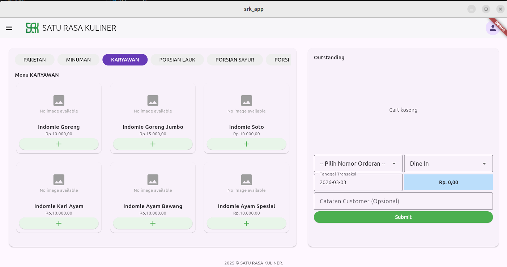Viewport: 507px width, 267px height.
Task: Click the user profile avatar icon
Action: tap(492, 28)
